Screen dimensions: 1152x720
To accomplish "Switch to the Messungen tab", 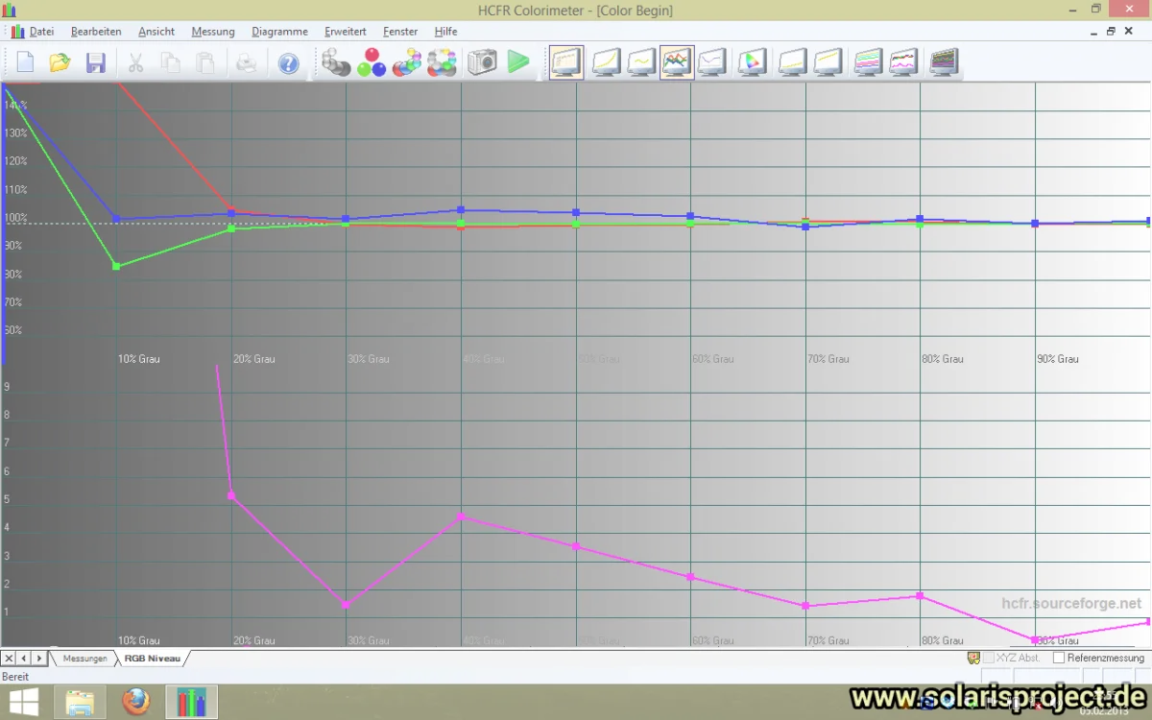I will [x=84, y=658].
